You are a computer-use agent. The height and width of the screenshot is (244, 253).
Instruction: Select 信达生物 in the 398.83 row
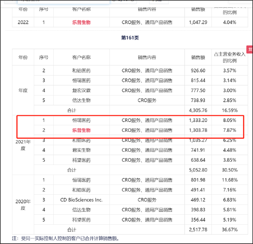pyautogui.click(x=81, y=210)
